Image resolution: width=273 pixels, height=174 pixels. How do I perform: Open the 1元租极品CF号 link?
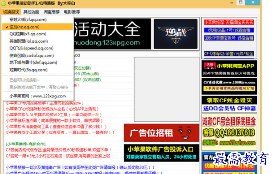229,30
